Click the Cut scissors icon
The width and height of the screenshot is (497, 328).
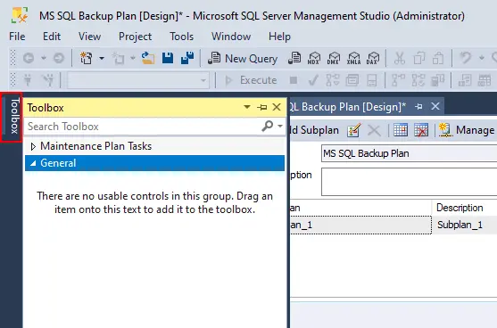click(400, 58)
